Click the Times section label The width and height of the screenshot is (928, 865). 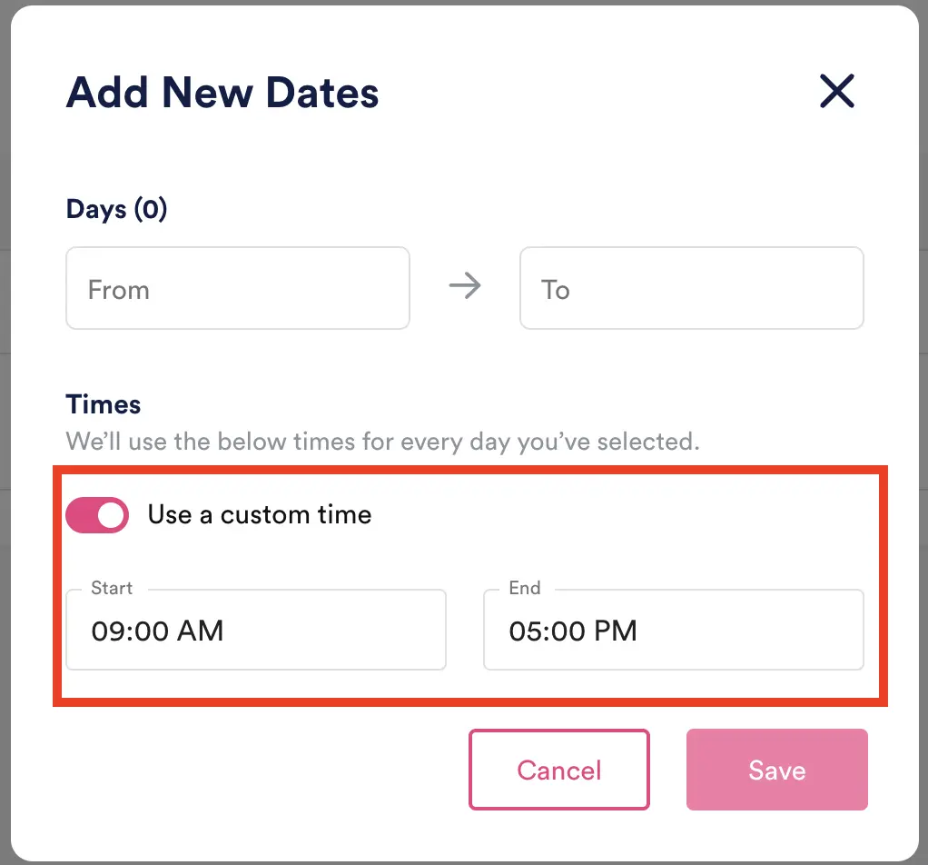pos(103,403)
